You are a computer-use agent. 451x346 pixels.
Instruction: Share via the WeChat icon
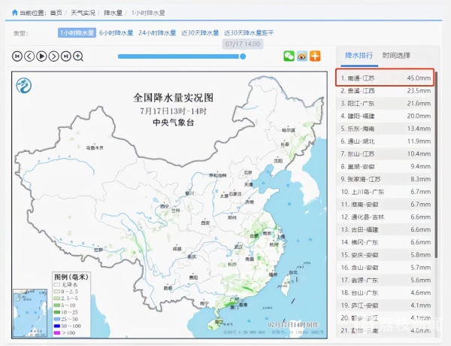(x=289, y=56)
